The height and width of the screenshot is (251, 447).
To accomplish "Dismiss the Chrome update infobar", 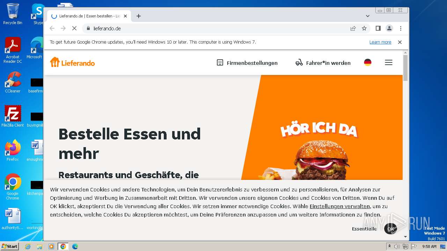I will click(400, 42).
